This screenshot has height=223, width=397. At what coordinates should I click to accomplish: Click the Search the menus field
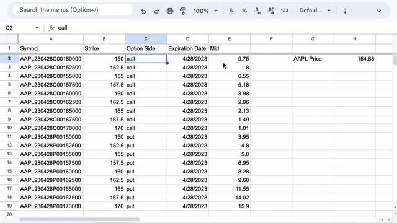[x=73, y=10]
